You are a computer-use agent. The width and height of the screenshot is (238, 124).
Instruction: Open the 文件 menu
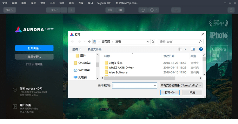click(x=5, y=3)
